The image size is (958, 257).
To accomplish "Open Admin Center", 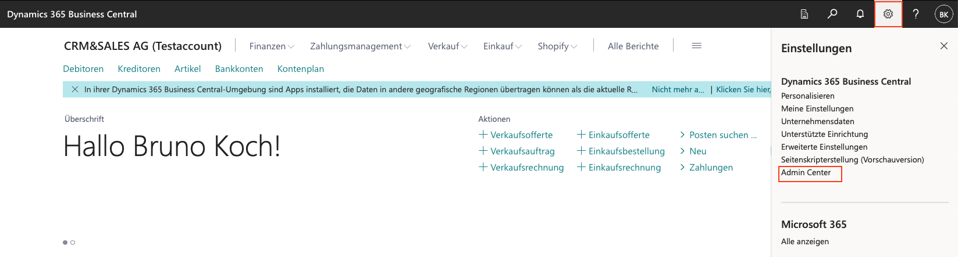I will pos(806,172).
